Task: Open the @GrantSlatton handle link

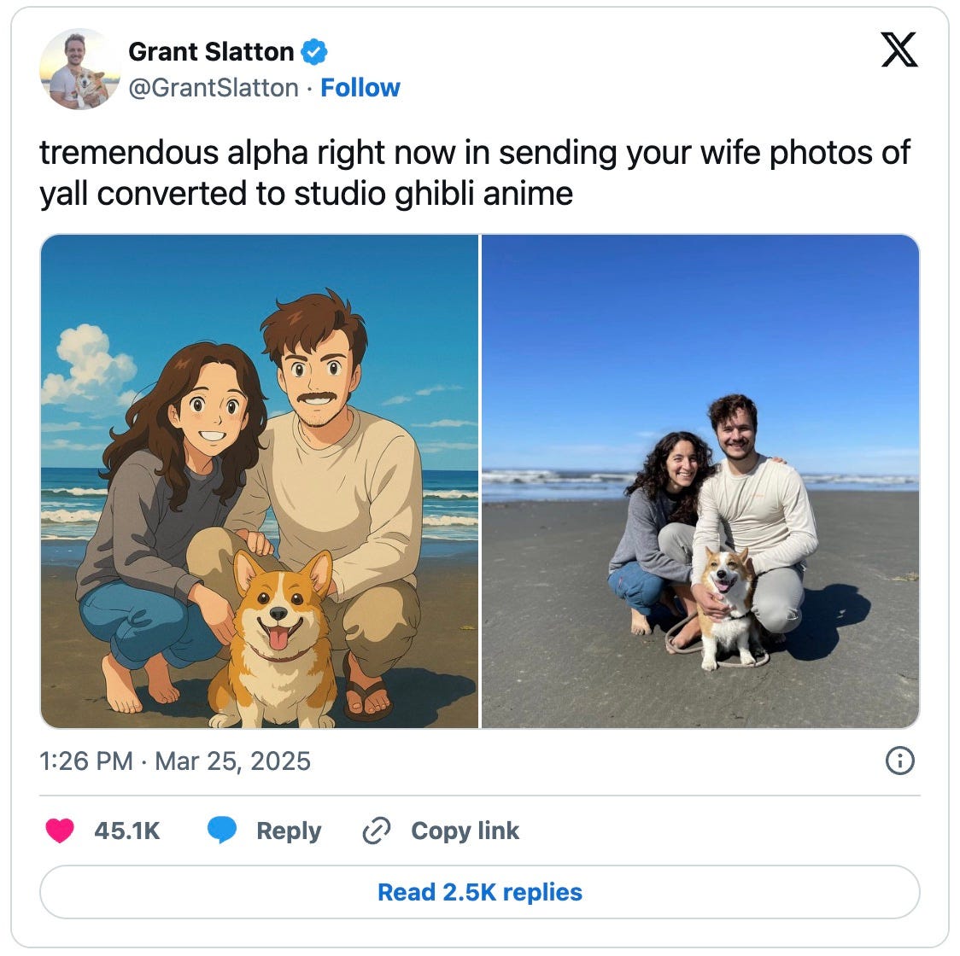Action: [x=213, y=88]
